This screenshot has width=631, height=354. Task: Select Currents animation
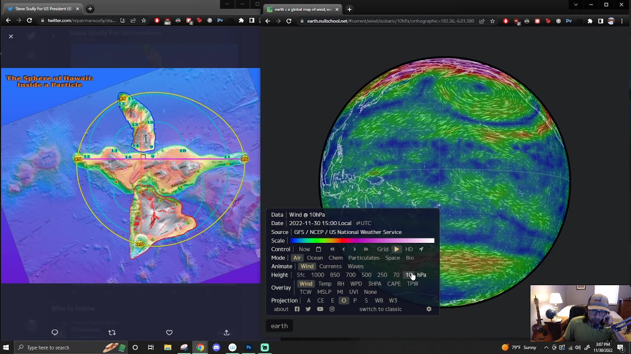click(330, 266)
